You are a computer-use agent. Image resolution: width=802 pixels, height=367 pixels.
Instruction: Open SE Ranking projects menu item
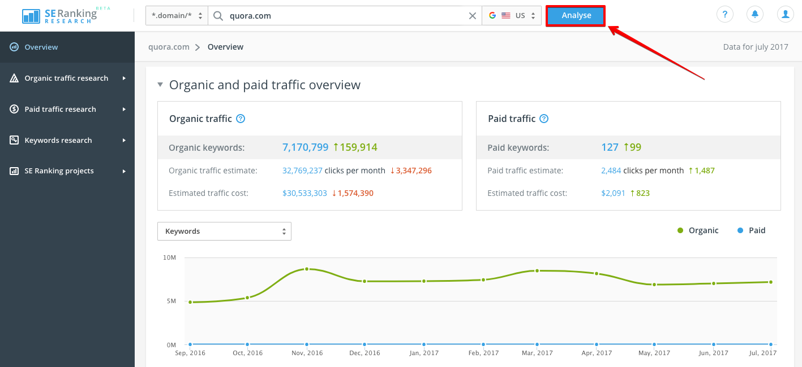67,171
